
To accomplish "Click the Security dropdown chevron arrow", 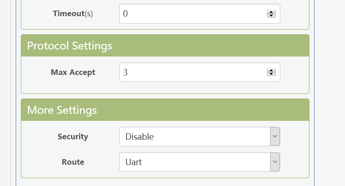I will click(275, 136).
